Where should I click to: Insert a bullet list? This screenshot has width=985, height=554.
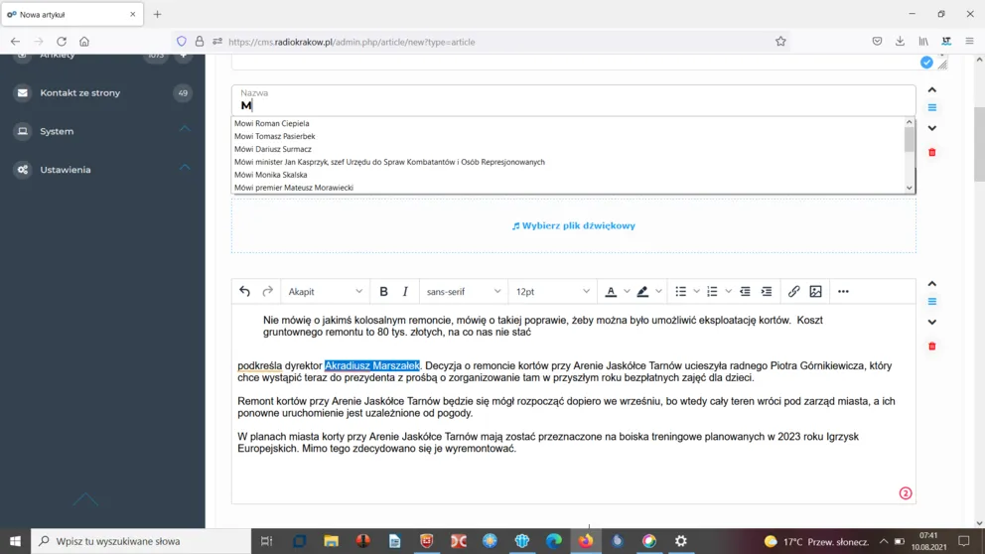(680, 292)
